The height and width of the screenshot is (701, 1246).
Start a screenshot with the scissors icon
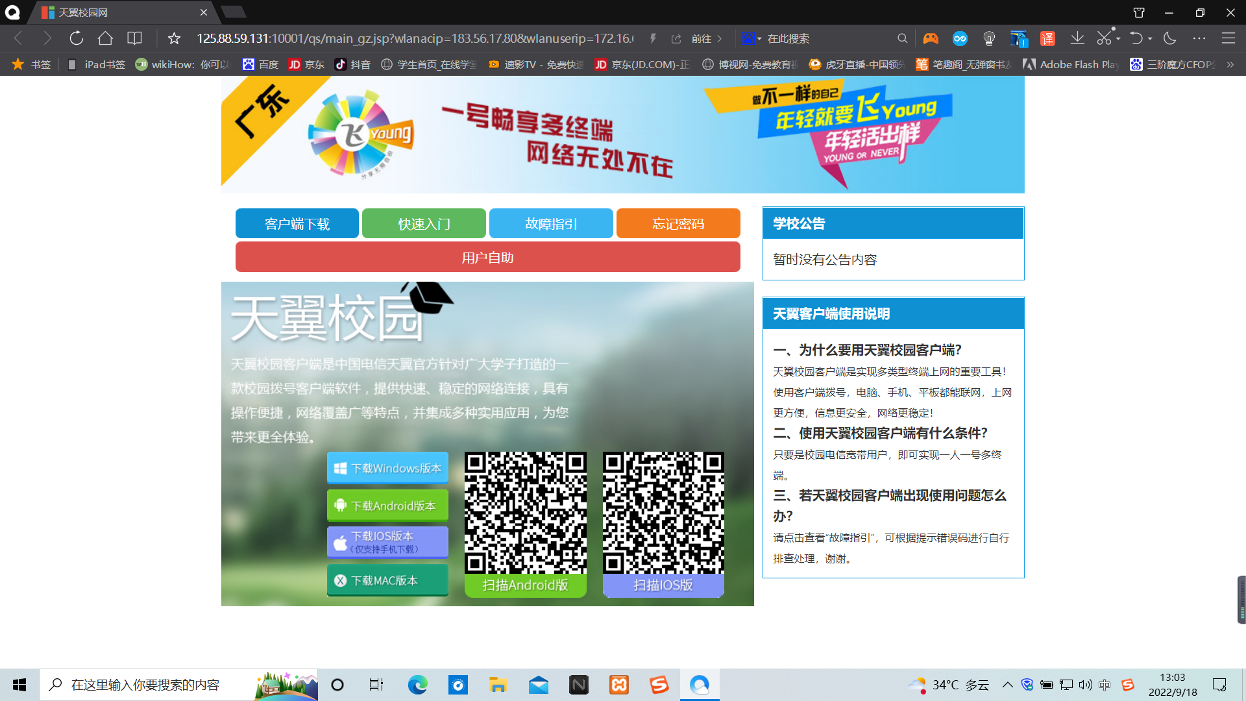click(x=1105, y=38)
